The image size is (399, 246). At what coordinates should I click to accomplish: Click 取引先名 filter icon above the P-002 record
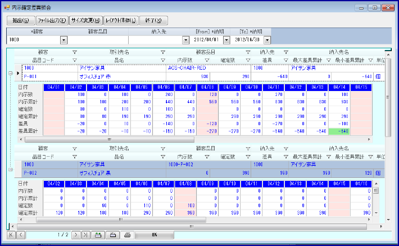click(x=163, y=149)
